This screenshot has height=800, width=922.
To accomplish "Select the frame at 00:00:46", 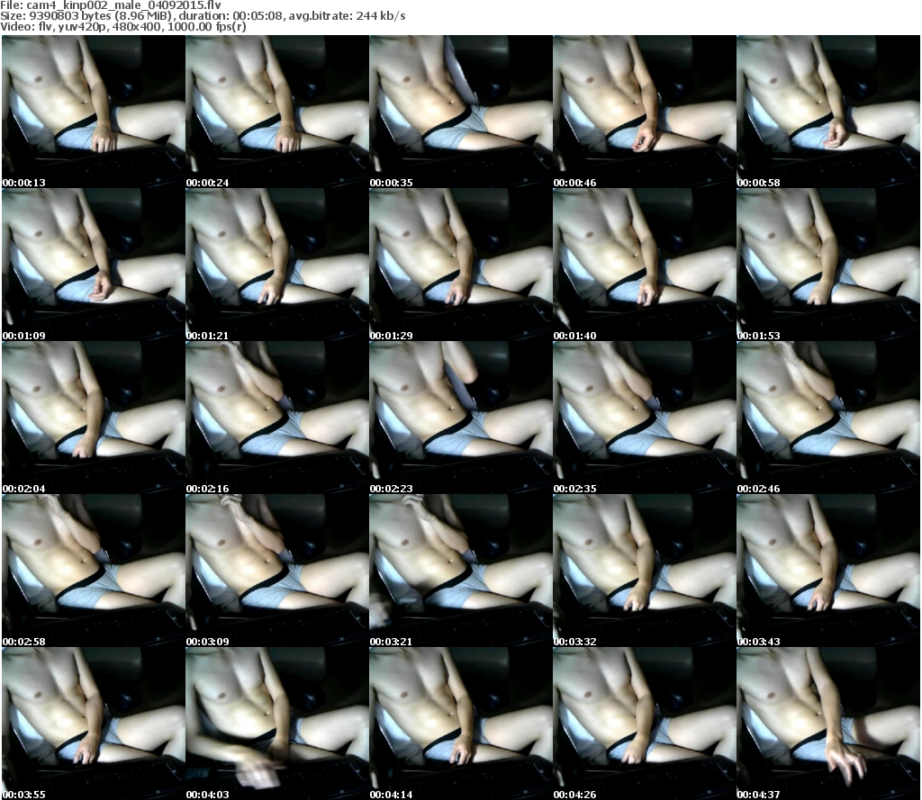I will point(645,112).
